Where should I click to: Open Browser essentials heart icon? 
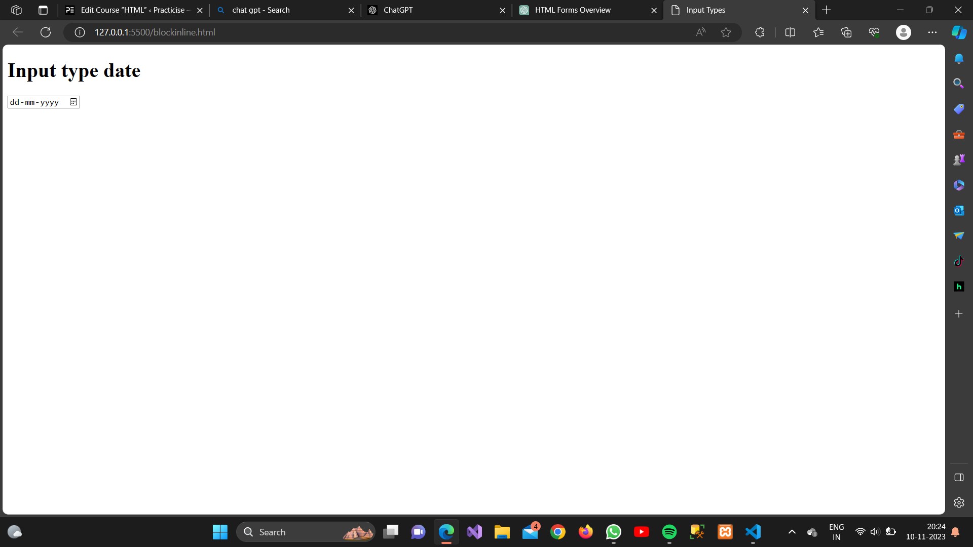(x=874, y=32)
